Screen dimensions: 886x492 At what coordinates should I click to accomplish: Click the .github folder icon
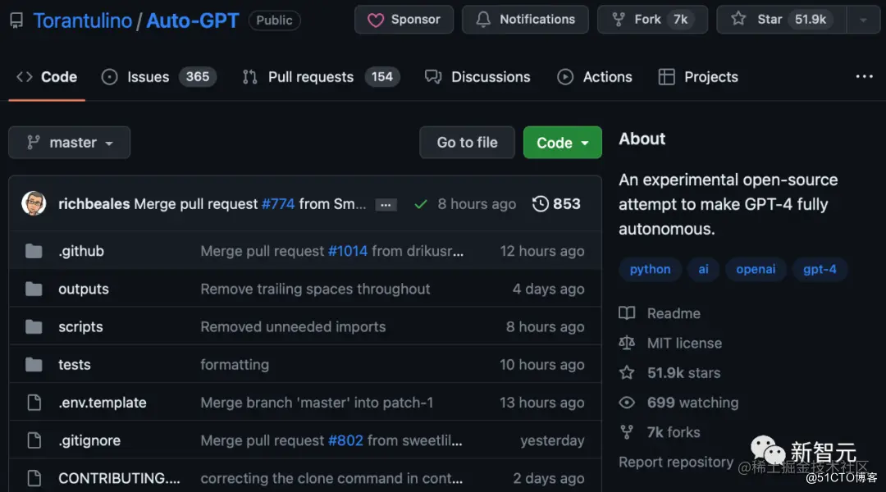click(34, 251)
